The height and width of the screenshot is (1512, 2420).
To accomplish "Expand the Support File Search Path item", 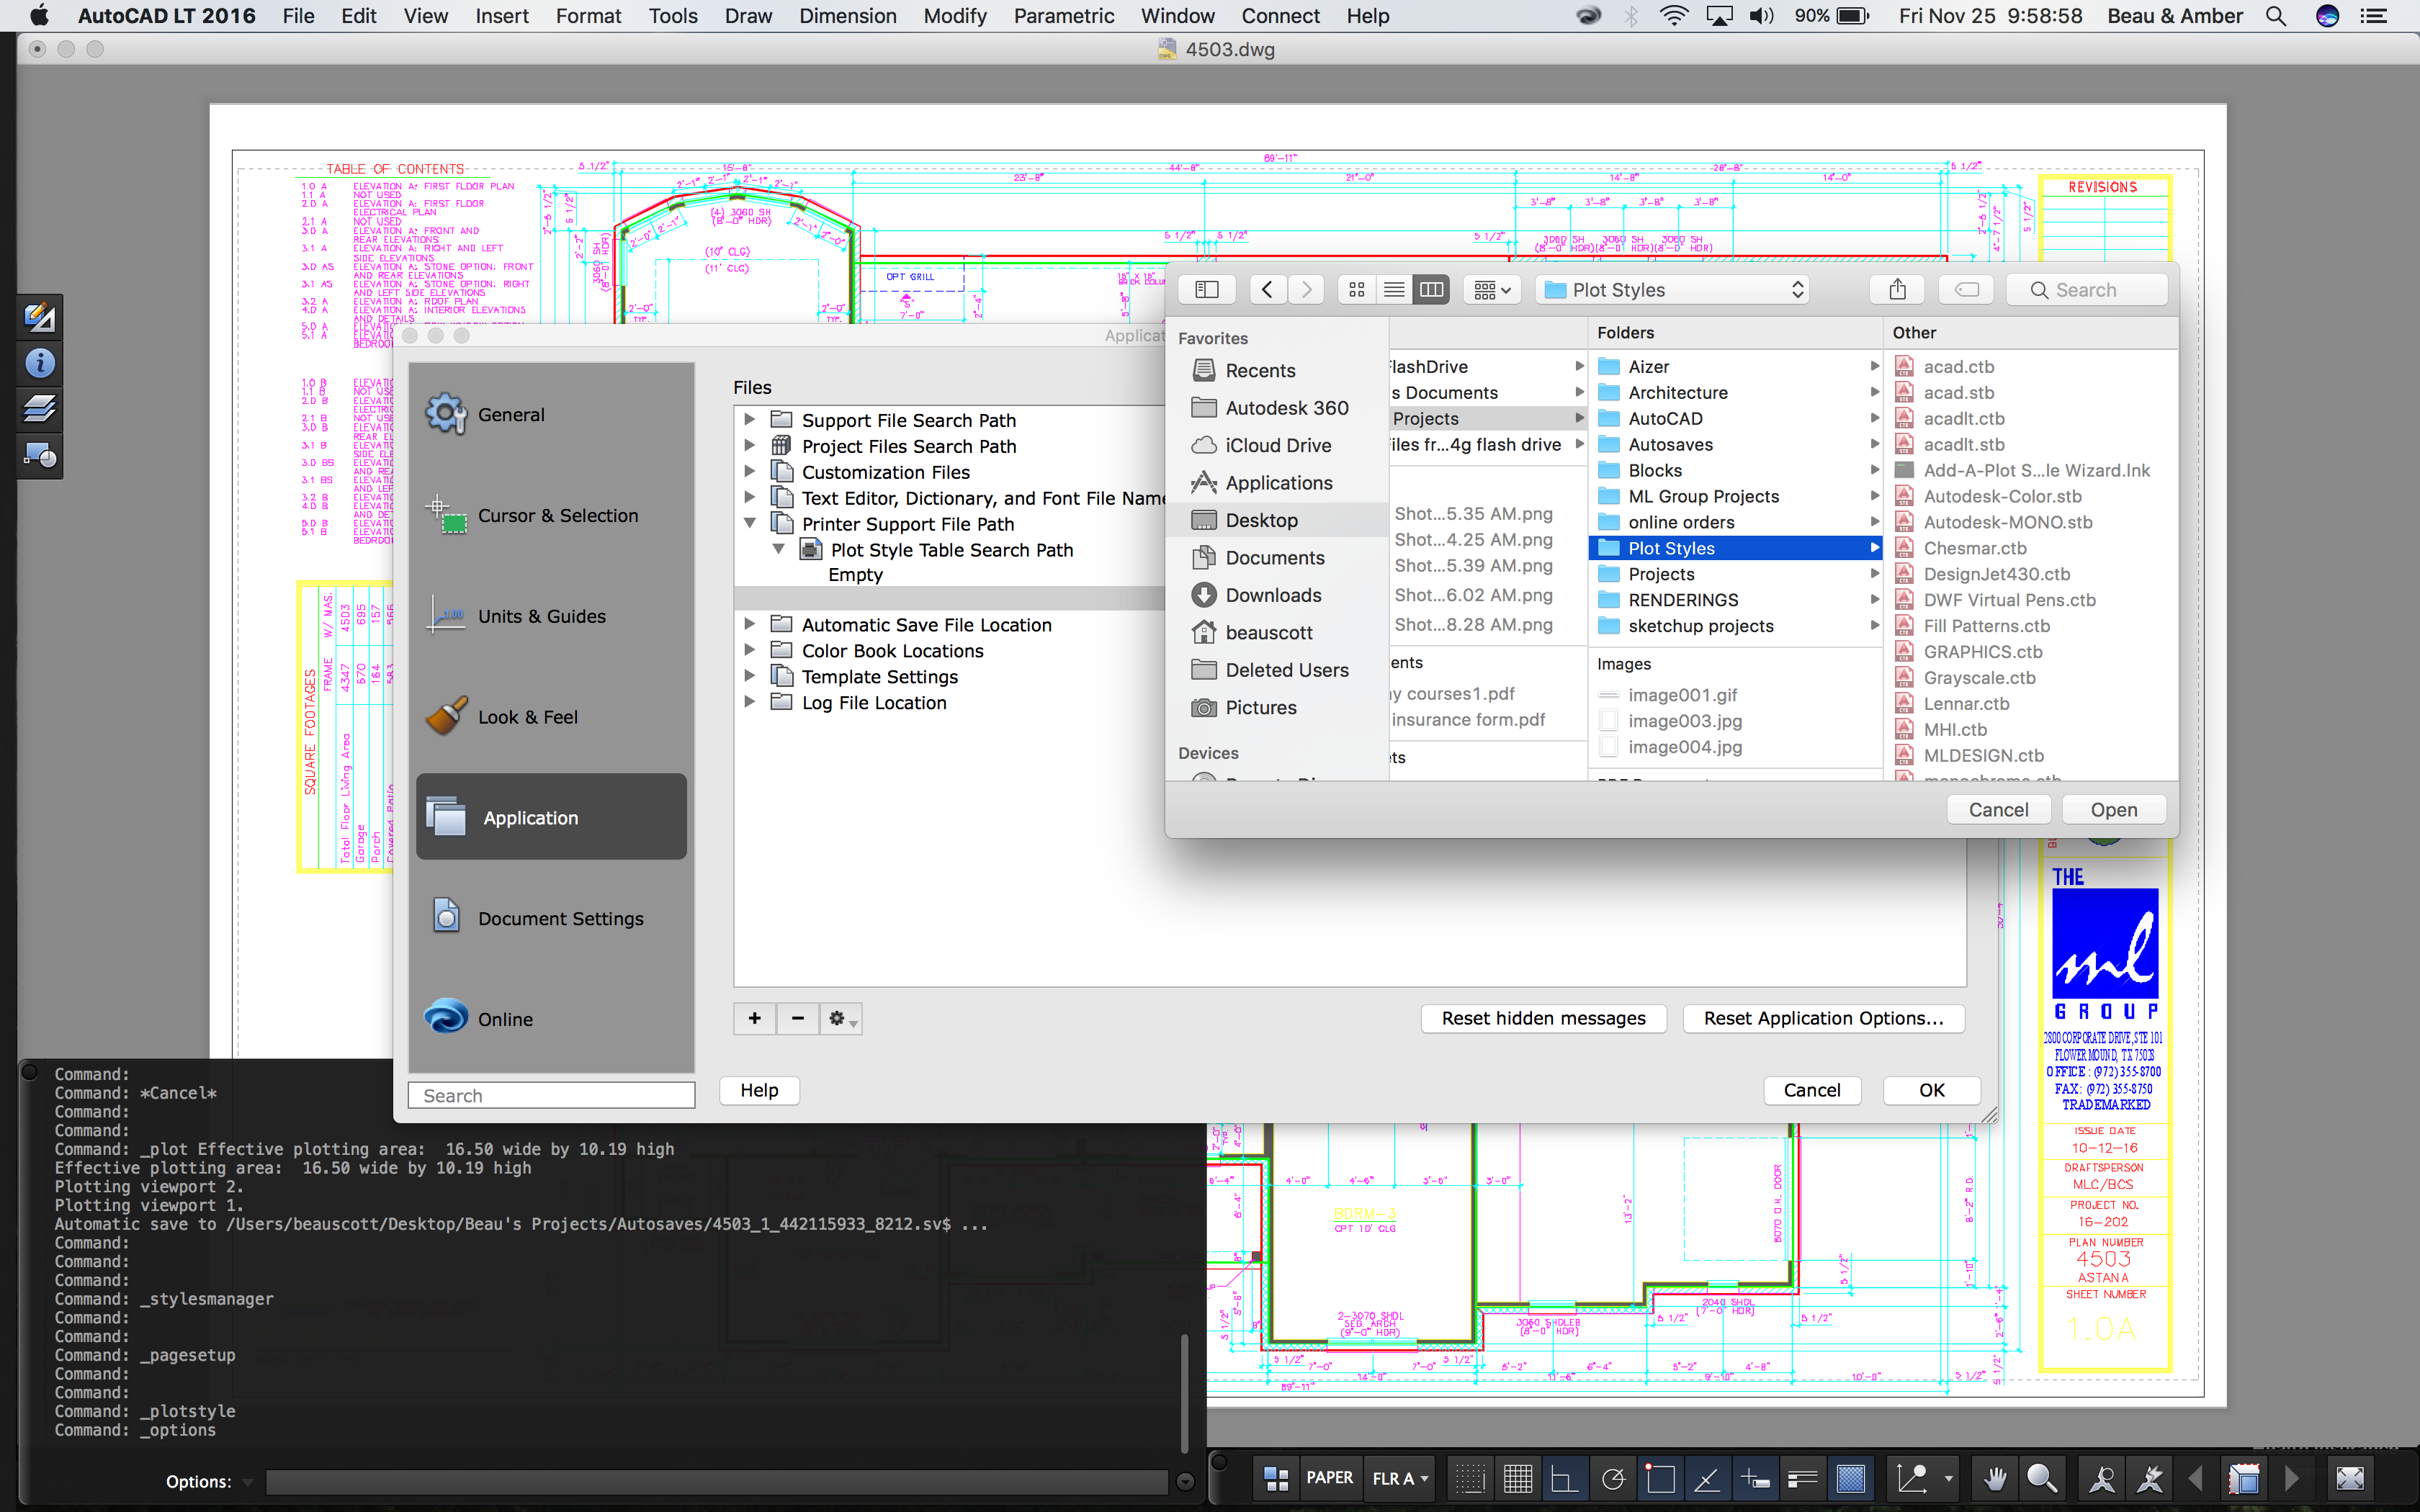I will 749,418.
